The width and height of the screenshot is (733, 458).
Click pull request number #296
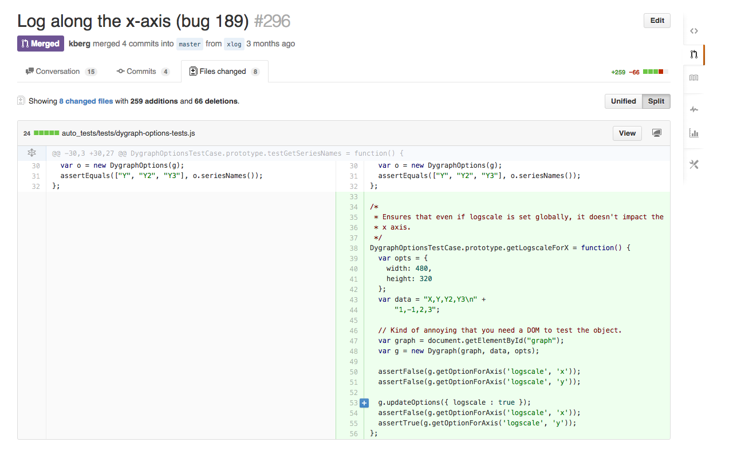click(x=272, y=22)
